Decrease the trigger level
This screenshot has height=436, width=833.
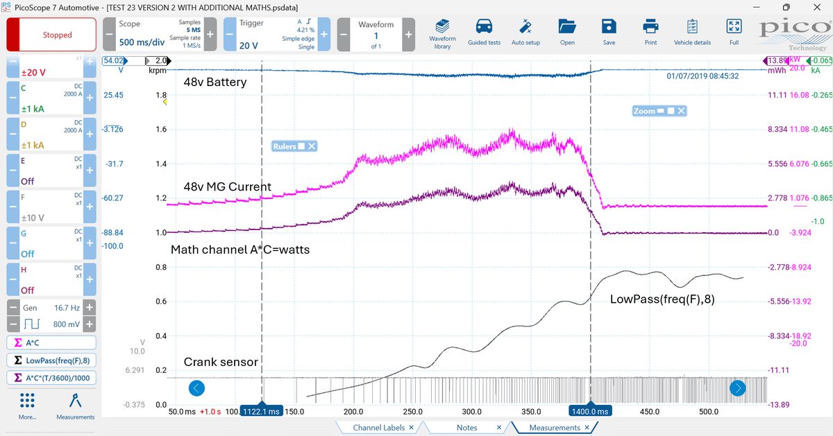tap(230, 35)
